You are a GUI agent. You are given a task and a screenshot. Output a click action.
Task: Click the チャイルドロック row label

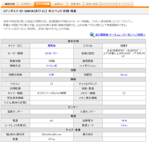88,84
